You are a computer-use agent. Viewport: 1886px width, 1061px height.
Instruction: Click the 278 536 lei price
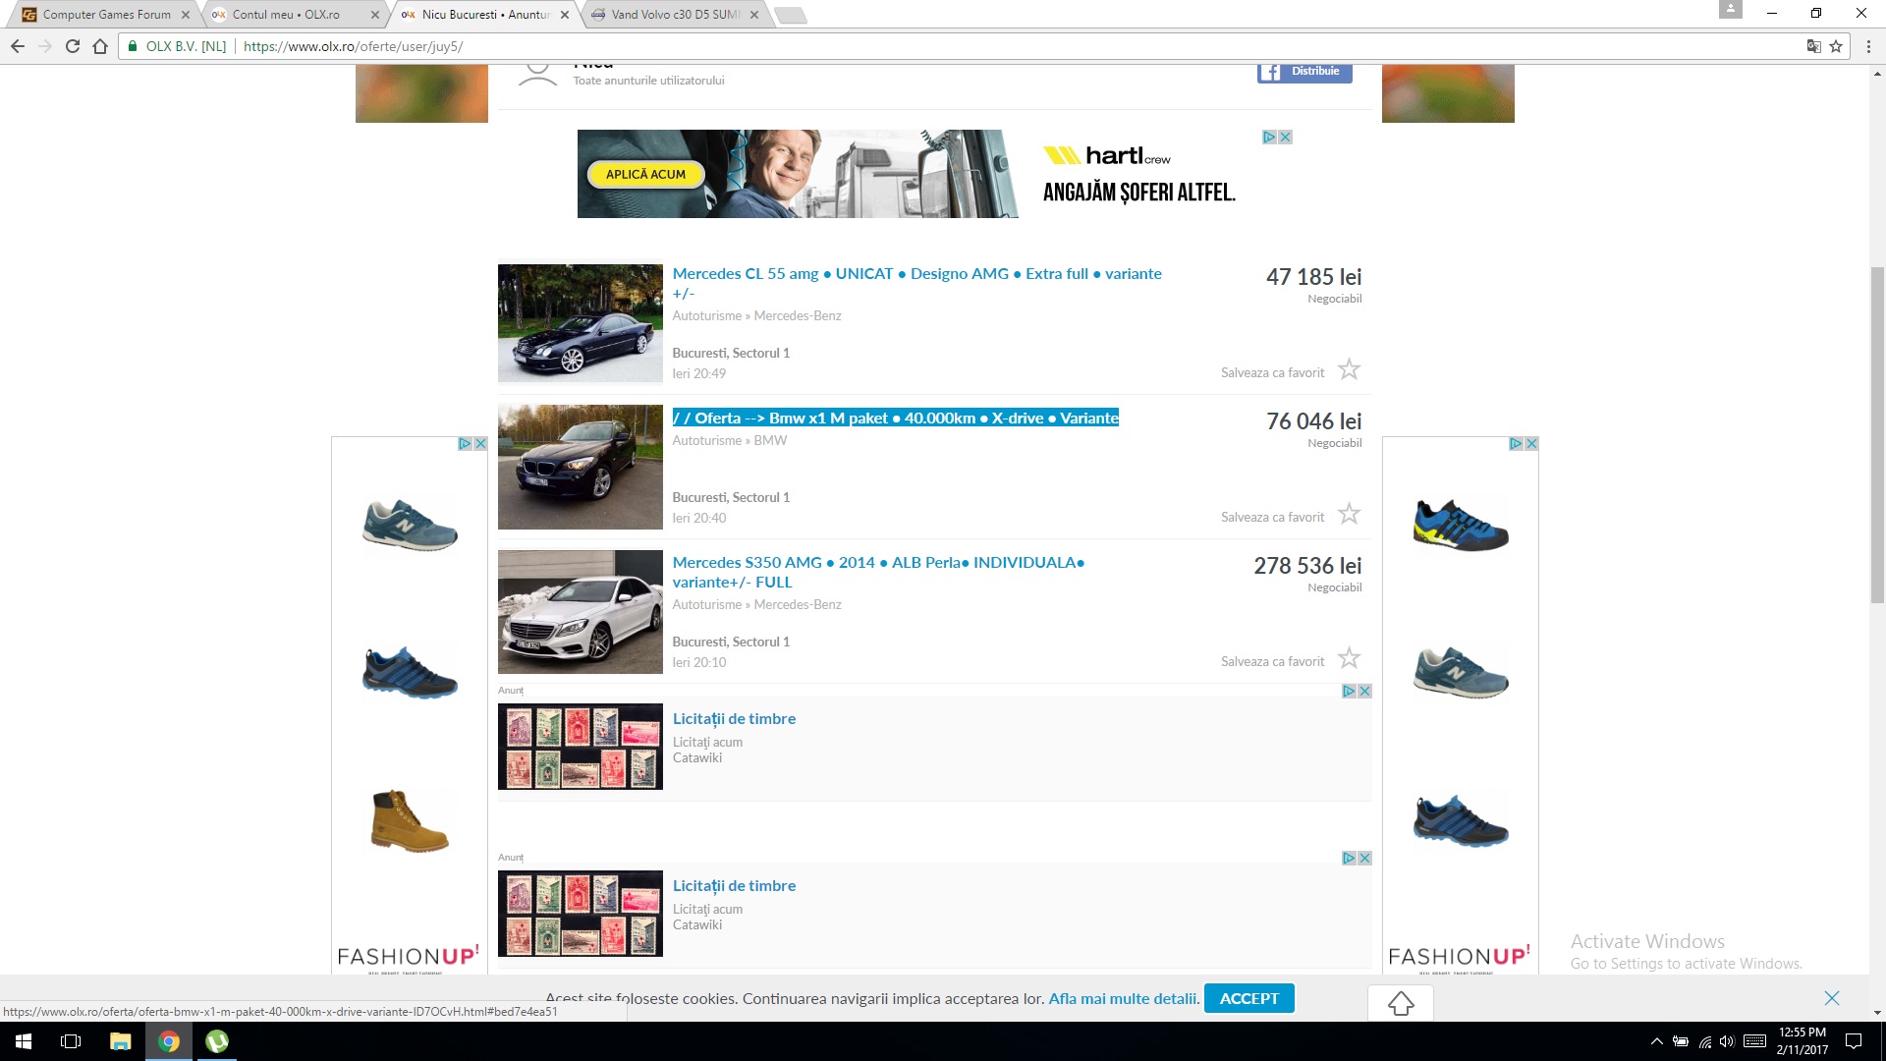coord(1307,566)
